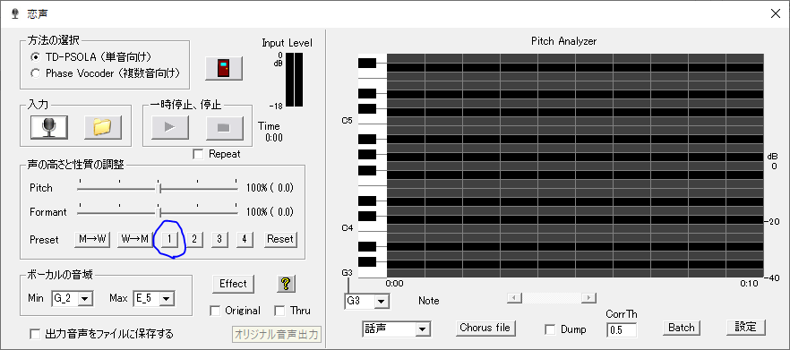This screenshot has width=790, height=350.
Task: Open an audio file with folder icon
Action: click(103, 127)
